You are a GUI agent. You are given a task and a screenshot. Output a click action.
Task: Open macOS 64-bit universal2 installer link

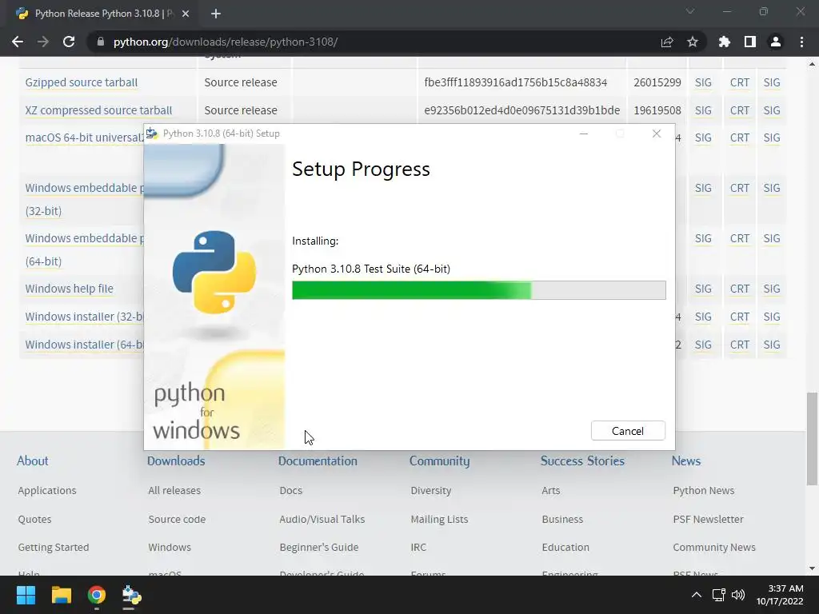click(84, 138)
